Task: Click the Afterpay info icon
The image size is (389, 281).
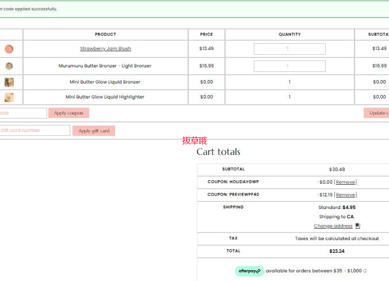Action: click(365, 271)
